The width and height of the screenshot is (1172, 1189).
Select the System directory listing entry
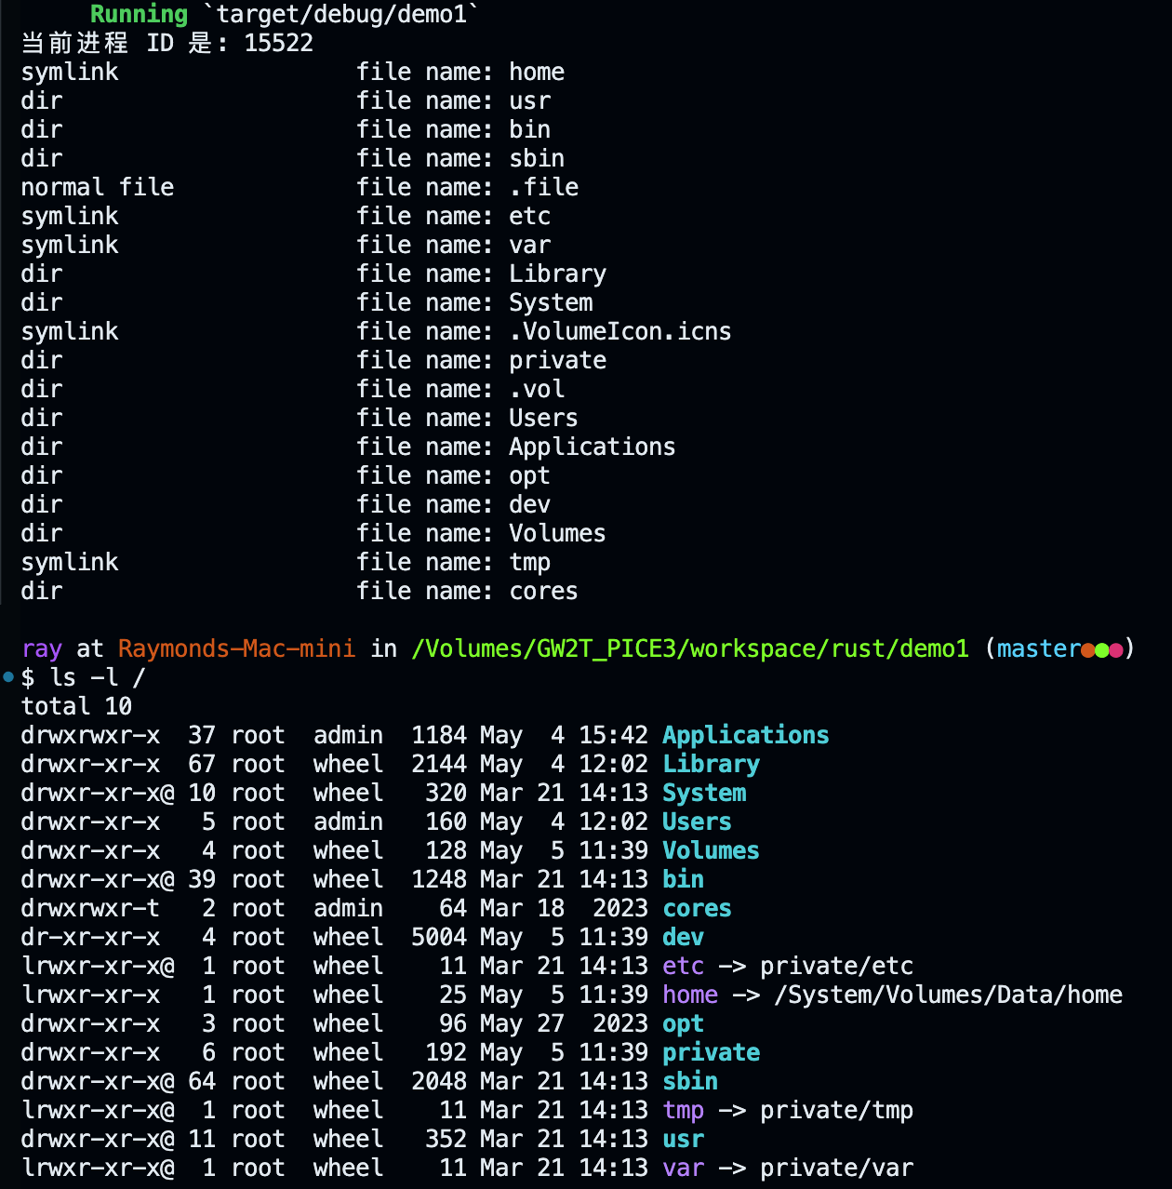click(x=704, y=793)
